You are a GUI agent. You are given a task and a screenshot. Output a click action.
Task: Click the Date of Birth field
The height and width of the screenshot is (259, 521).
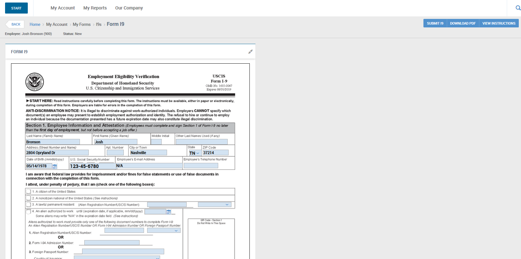pos(39,166)
